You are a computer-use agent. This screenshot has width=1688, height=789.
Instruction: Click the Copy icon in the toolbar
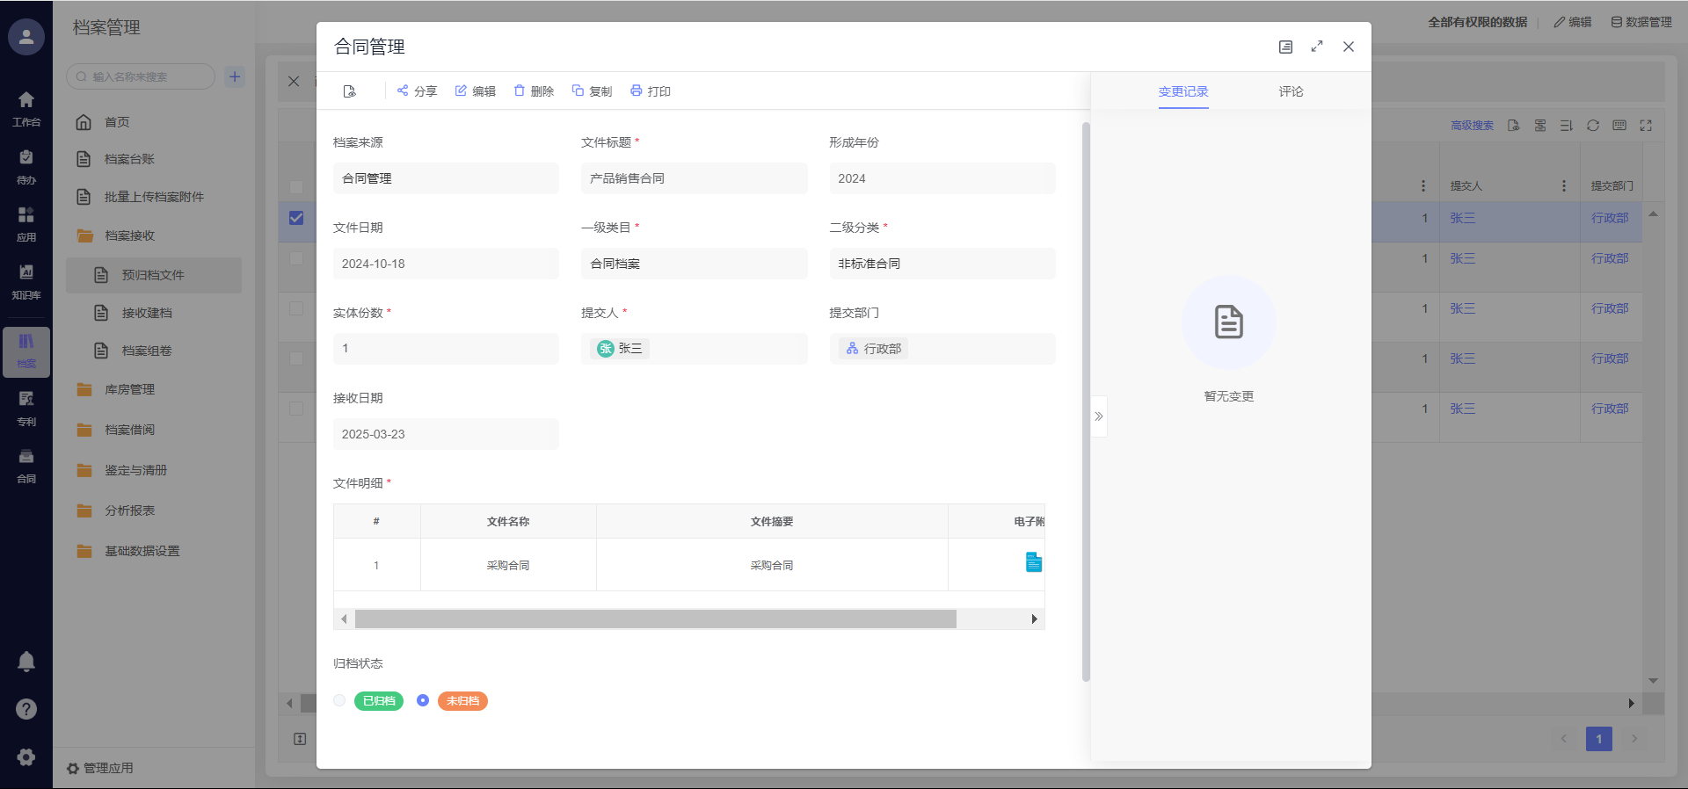click(578, 90)
